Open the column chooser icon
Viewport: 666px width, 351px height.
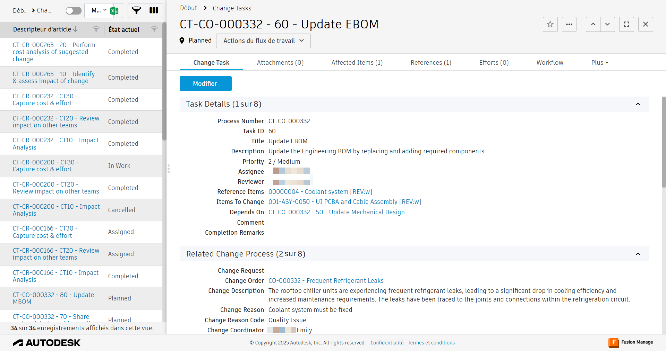[154, 11]
